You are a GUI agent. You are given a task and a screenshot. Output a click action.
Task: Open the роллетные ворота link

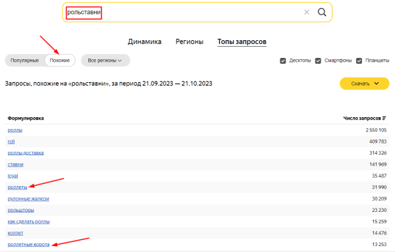28,245
